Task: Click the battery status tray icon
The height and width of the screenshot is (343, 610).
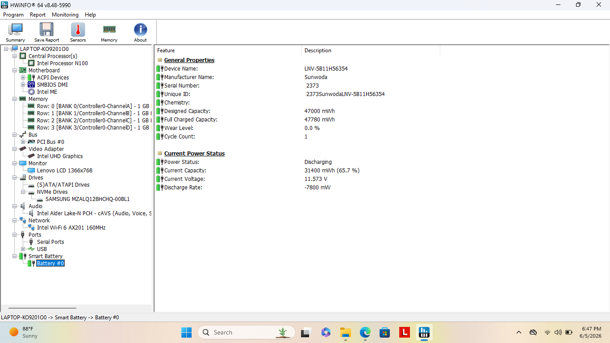Action: [x=569, y=332]
